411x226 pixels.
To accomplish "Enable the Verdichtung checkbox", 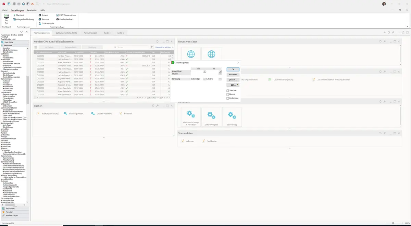I will coord(227,98).
